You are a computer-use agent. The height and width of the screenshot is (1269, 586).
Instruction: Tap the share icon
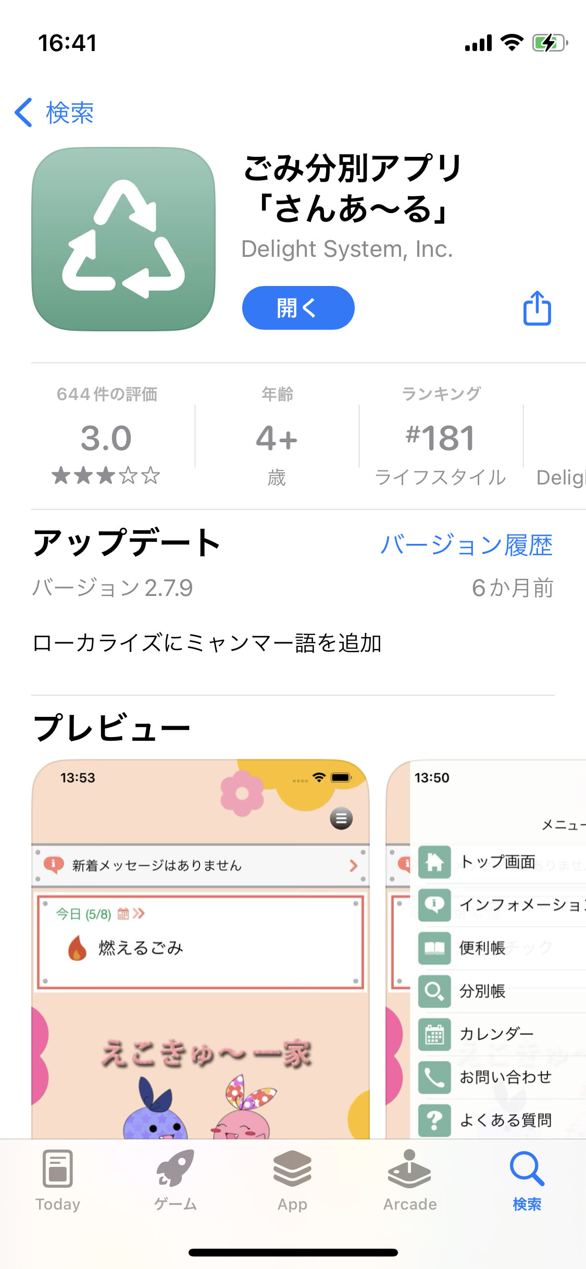[537, 308]
